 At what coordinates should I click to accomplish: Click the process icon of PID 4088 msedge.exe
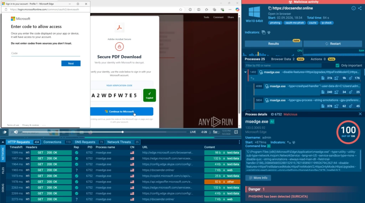(x=267, y=86)
